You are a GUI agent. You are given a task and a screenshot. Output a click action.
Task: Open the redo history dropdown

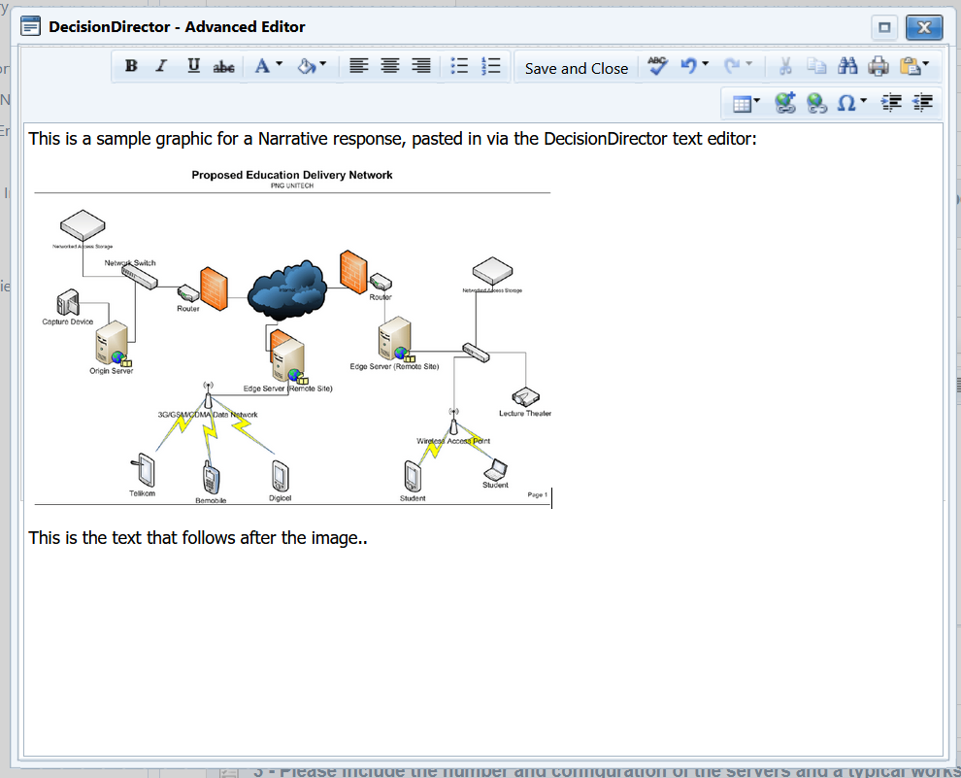click(x=749, y=64)
